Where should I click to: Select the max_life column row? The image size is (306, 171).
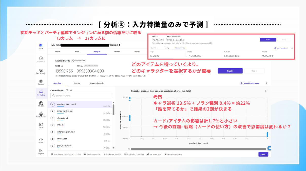[80, 125]
